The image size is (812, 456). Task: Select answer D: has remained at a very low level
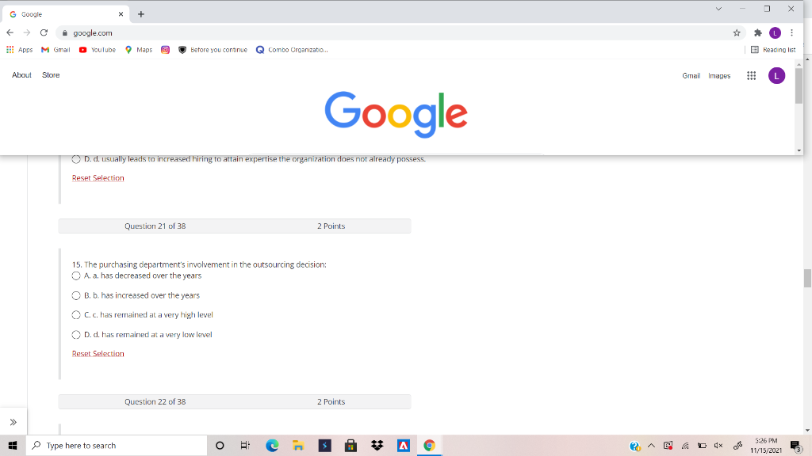77,334
